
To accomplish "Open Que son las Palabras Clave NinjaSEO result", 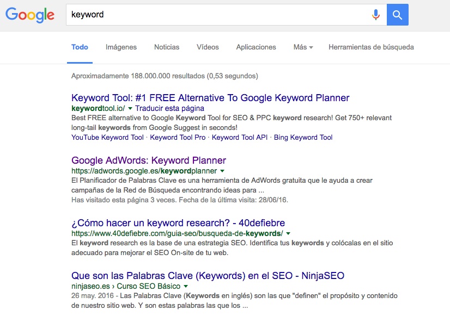I will [x=208, y=275].
